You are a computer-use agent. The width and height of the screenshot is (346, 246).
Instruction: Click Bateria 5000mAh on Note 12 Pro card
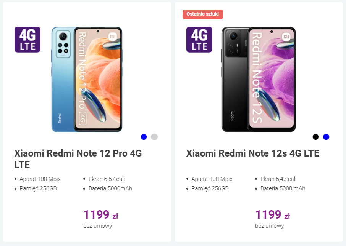point(110,188)
